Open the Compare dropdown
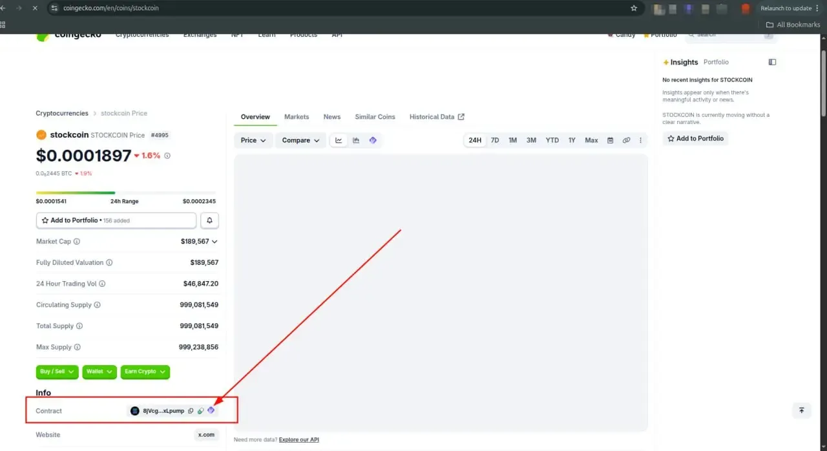This screenshot has width=827, height=451. [300, 140]
